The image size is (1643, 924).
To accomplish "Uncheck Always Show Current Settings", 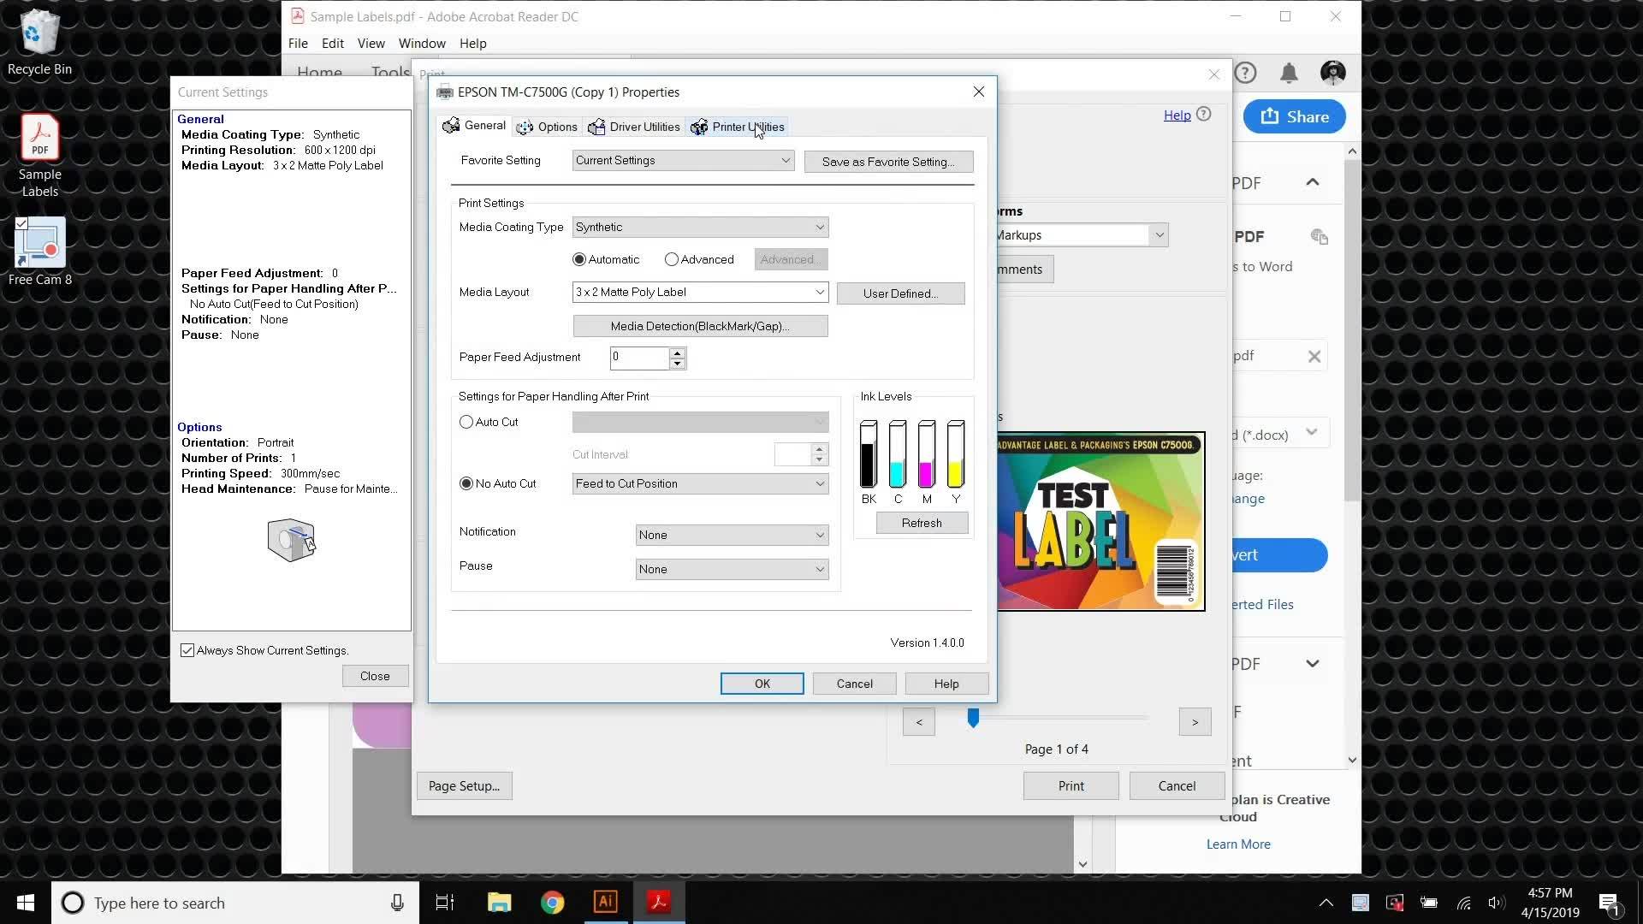I will click(x=187, y=650).
